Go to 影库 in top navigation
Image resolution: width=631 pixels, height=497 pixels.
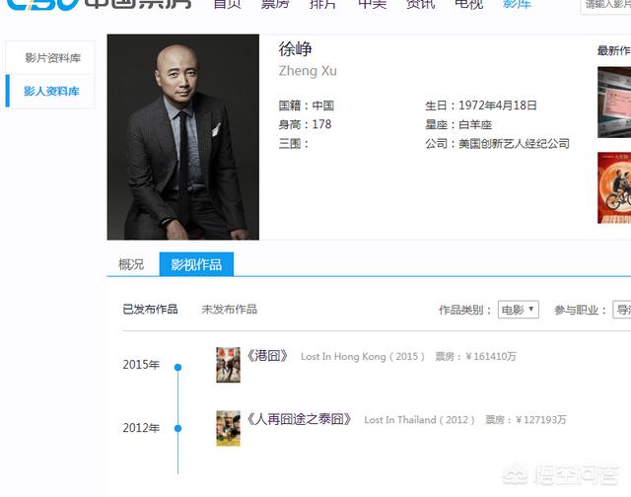(517, 4)
